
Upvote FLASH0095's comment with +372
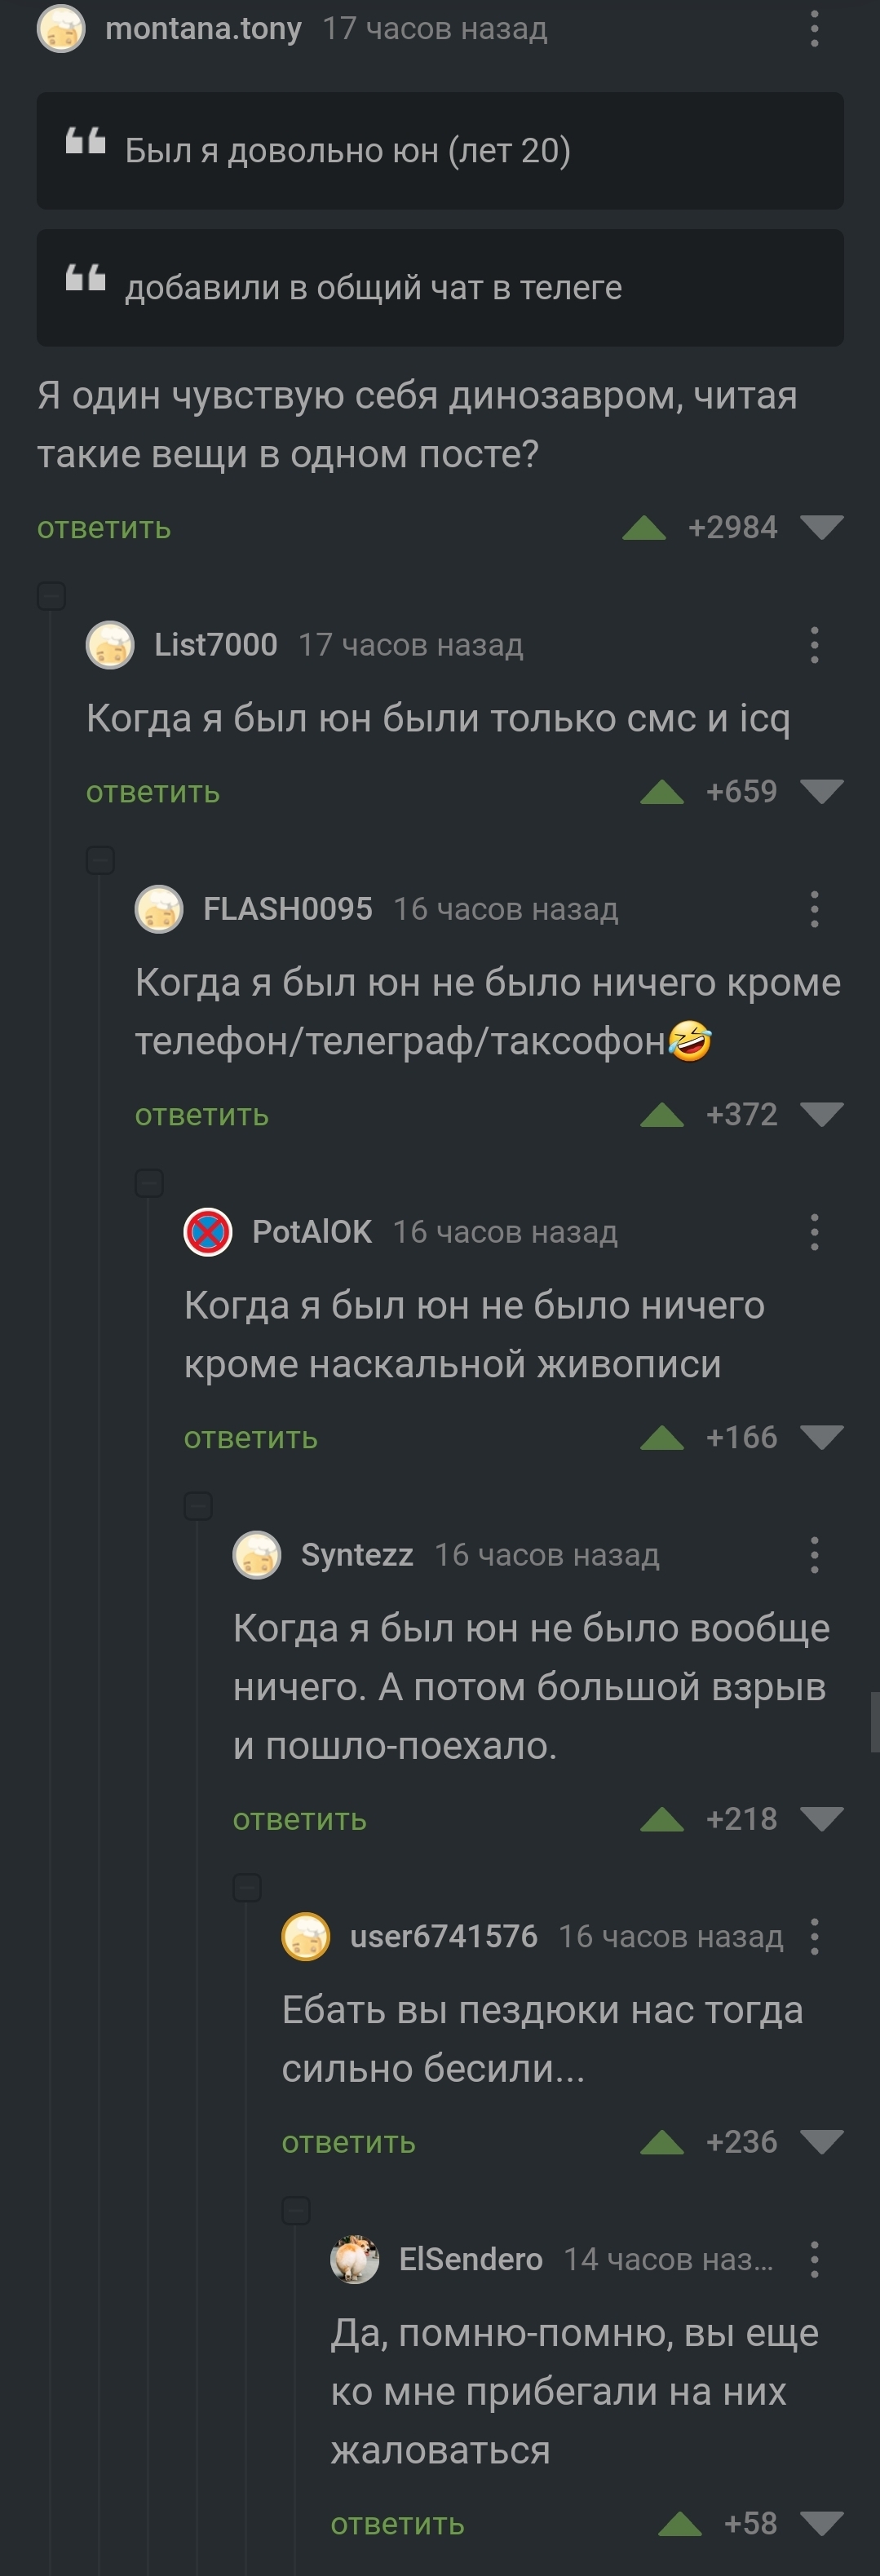coord(662,1115)
